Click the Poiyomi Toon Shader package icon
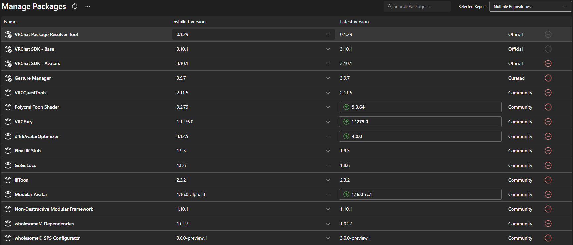573x245 pixels. tap(8, 107)
